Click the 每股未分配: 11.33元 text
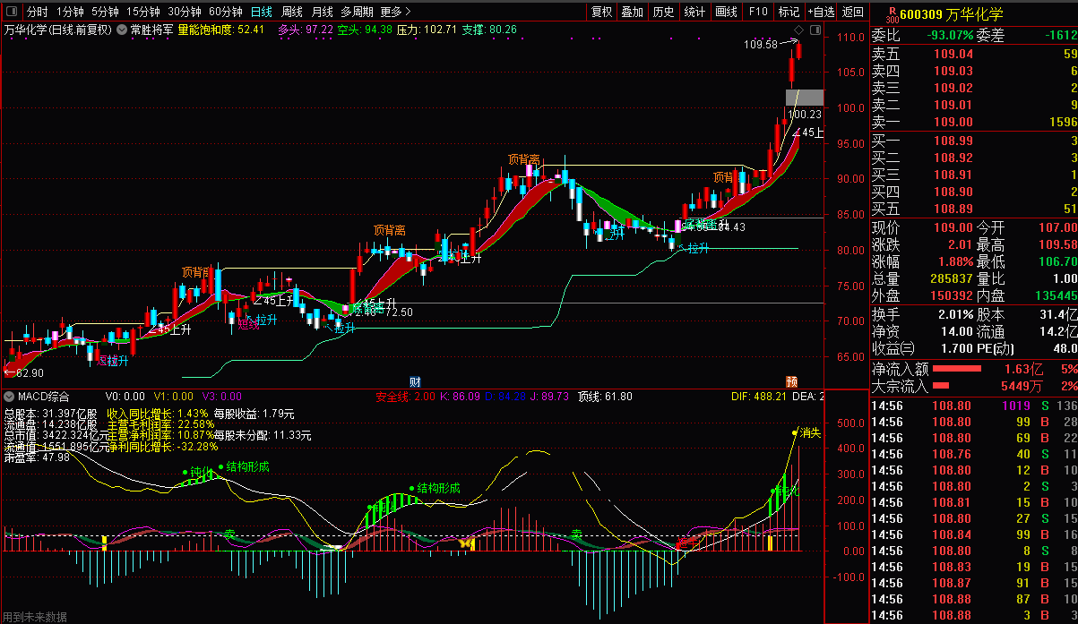Viewport: 1078px width, 624px height. point(262,436)
